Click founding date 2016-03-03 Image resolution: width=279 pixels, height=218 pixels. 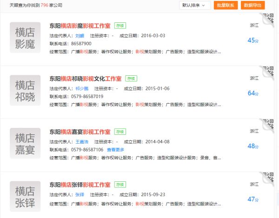(153, 36)
